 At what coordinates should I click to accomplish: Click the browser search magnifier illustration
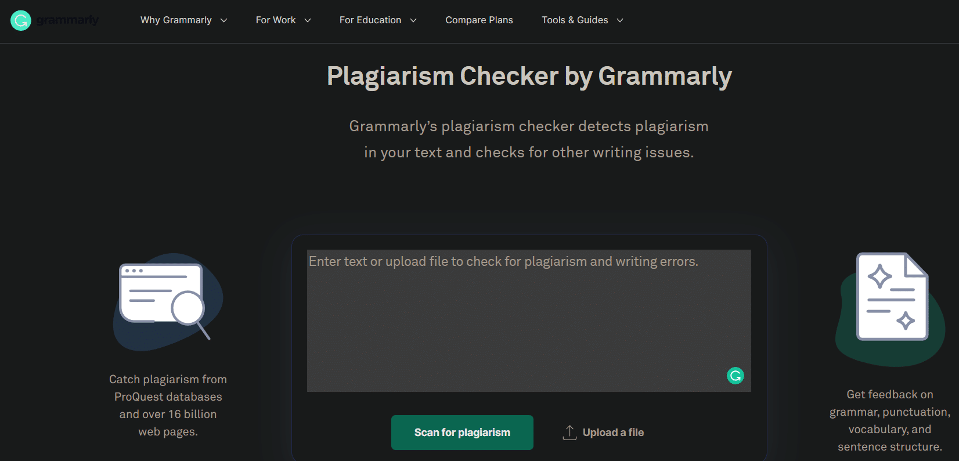168,301
